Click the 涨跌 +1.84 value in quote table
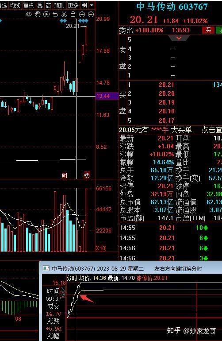This screenshot has height=341, width=222. tap(166, 146)
